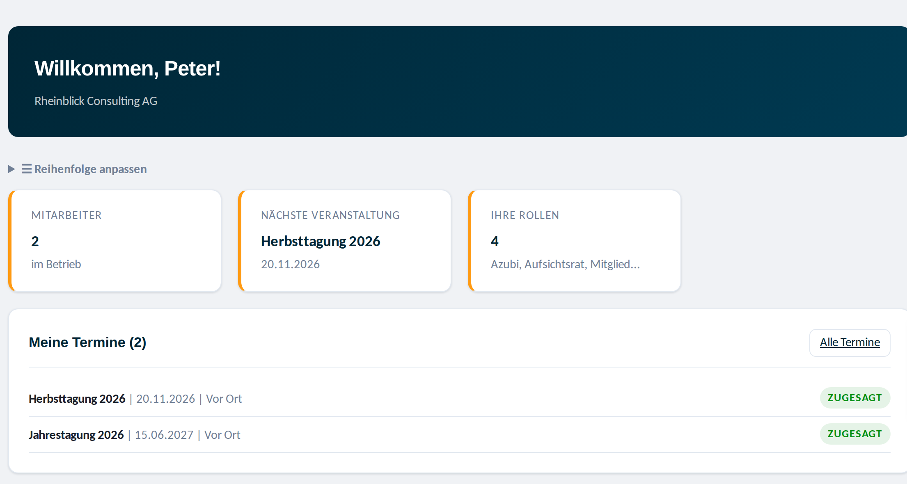Click the Reihenfolge anpassen label
The height and width of the screenshot is (484, 907).
coord(90,169)
